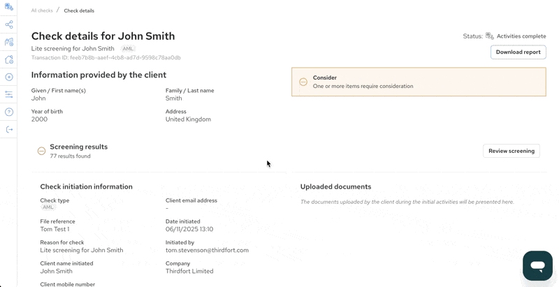
Task: Open the help question mark icon
Action: [x=9, y=112]
